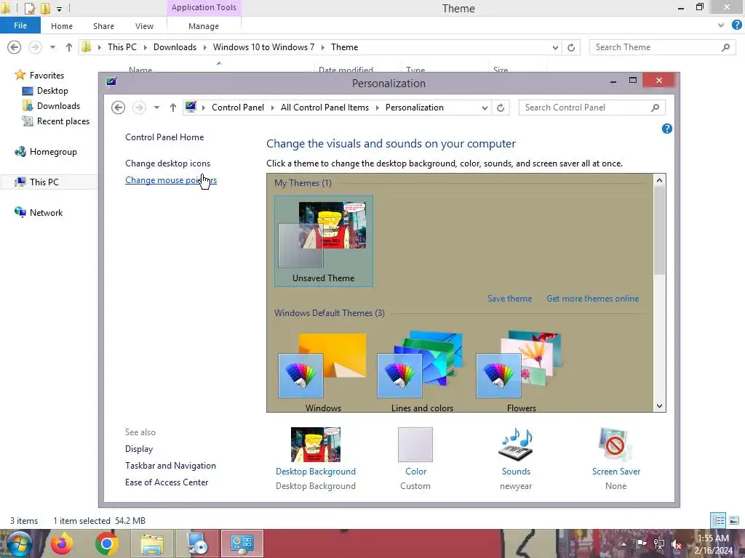Image resolution: width=745 pixels, height=558 pixels.
Task: Open Ease of Access Center link
Action: 167,482
